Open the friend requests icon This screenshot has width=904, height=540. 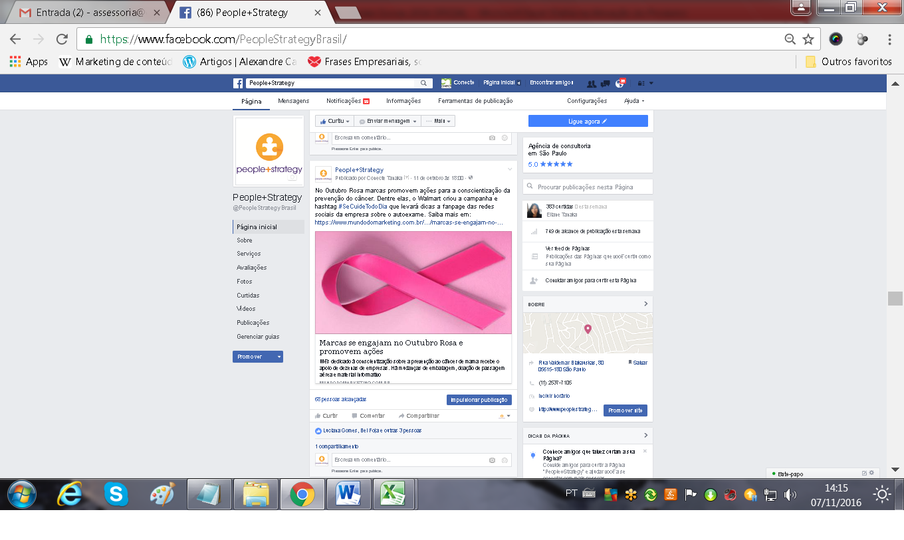point(592,84)
